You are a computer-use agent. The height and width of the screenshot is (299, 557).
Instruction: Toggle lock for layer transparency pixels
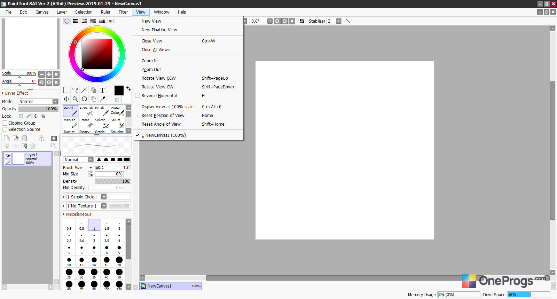tap(21, 116)
